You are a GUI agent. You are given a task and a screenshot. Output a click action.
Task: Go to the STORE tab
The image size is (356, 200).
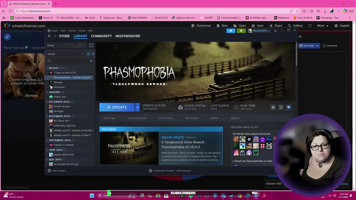click(64, 36)
